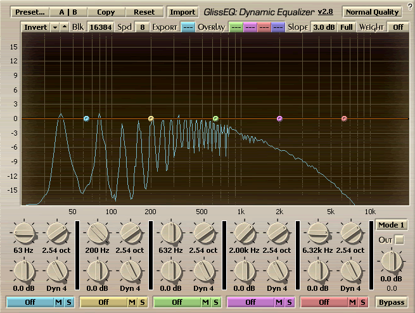Select the blue band 1 control point

click(x=86, y=118)
